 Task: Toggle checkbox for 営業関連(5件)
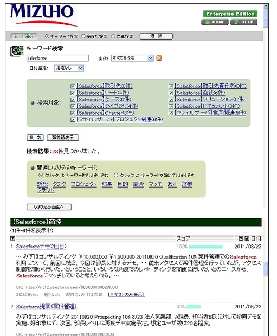click(171, 113)
